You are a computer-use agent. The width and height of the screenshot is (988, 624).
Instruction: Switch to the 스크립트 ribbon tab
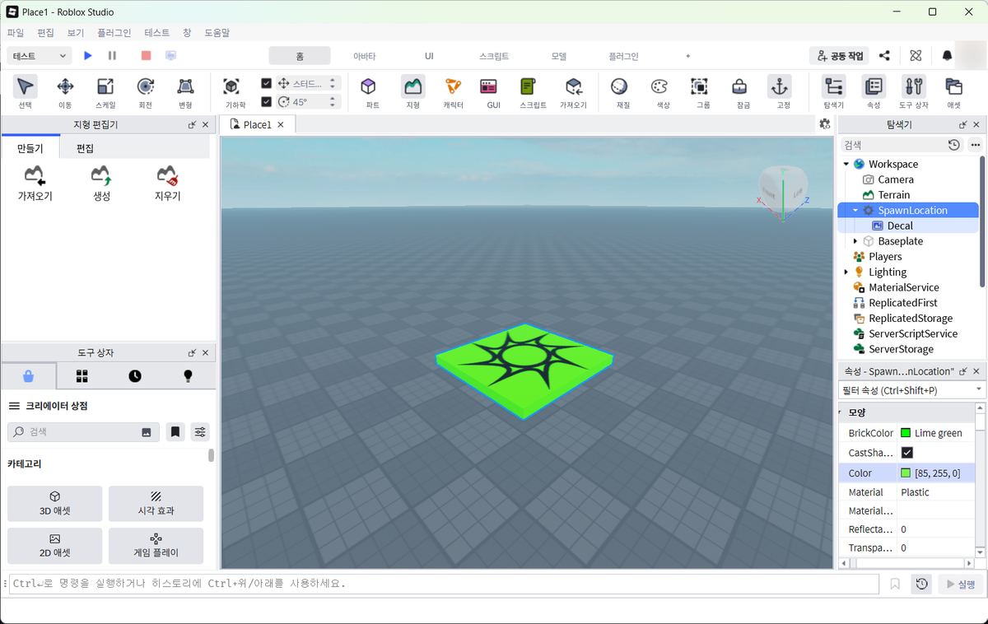(x=494, y=56)
